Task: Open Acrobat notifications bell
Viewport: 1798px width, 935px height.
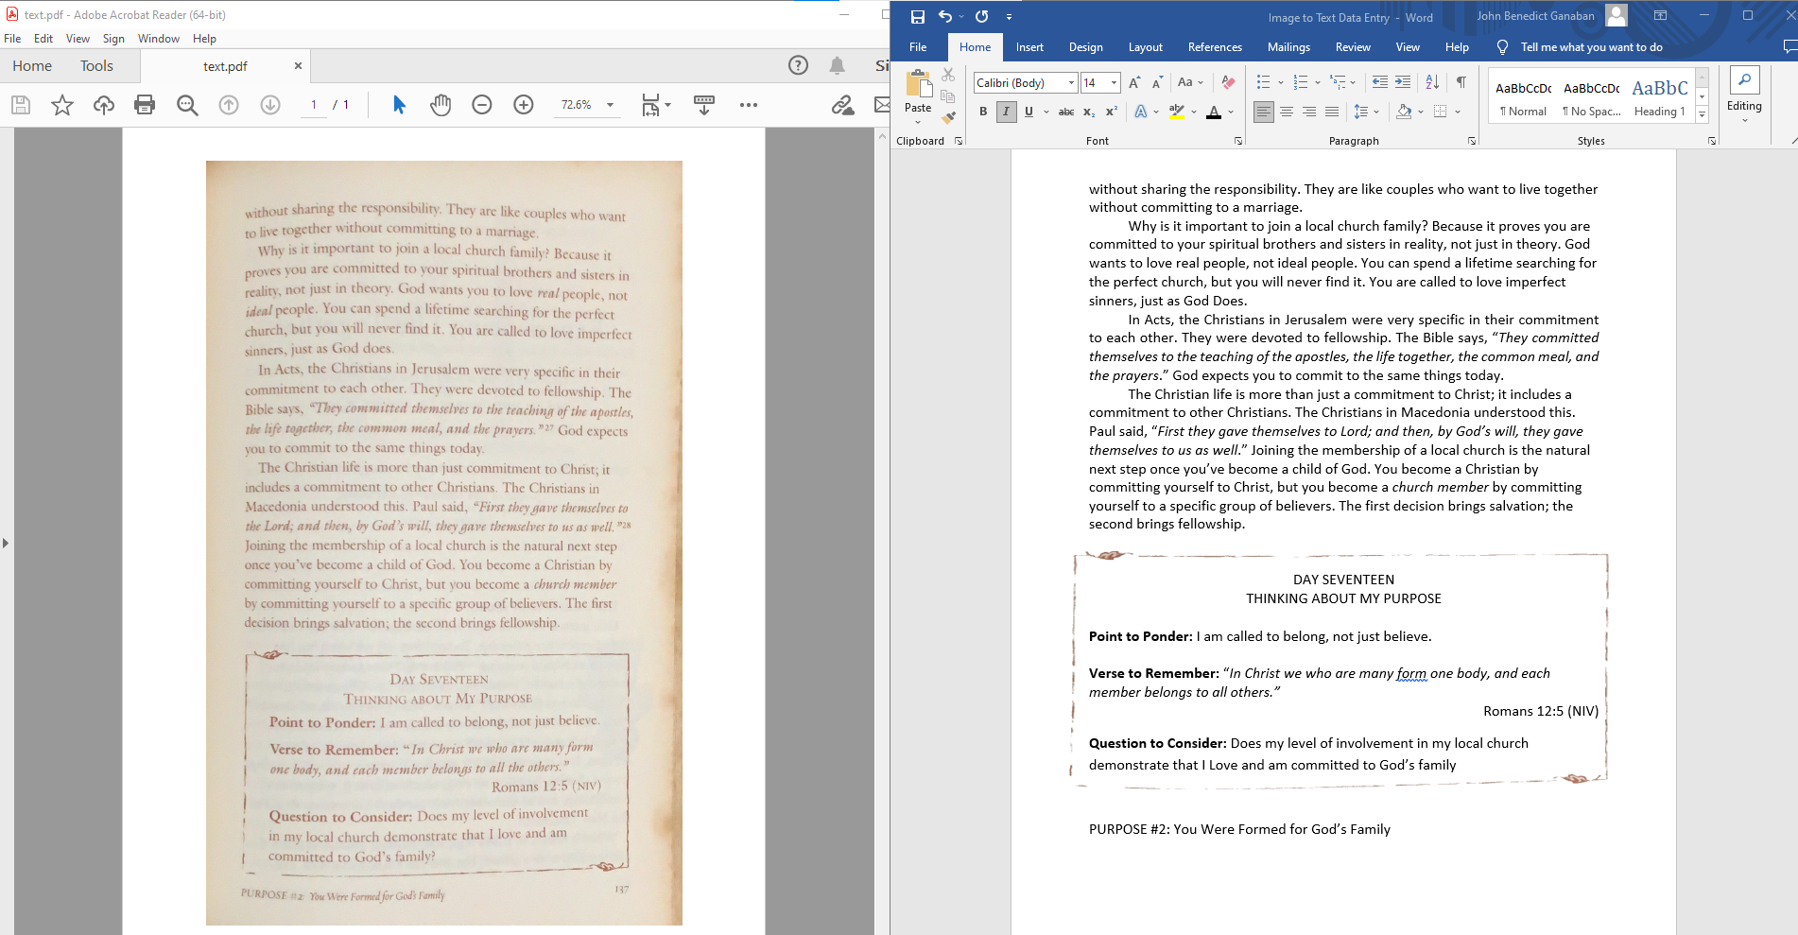Action: [x=837, y=65]
